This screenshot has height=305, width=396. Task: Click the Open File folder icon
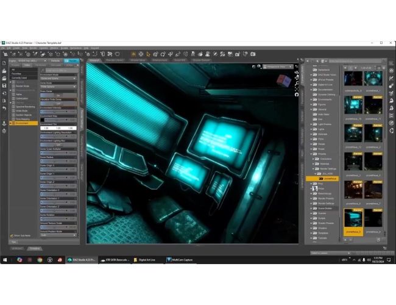[x=4, y=71]
